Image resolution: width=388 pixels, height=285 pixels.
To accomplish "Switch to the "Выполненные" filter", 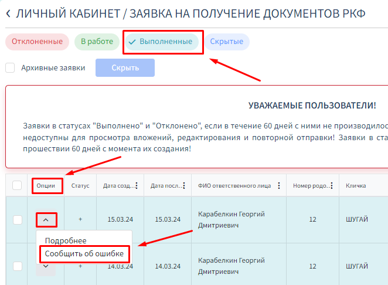I will tap(161, 42).
